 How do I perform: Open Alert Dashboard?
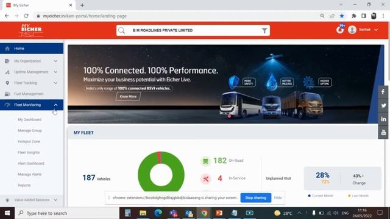[x=31, y=164]
